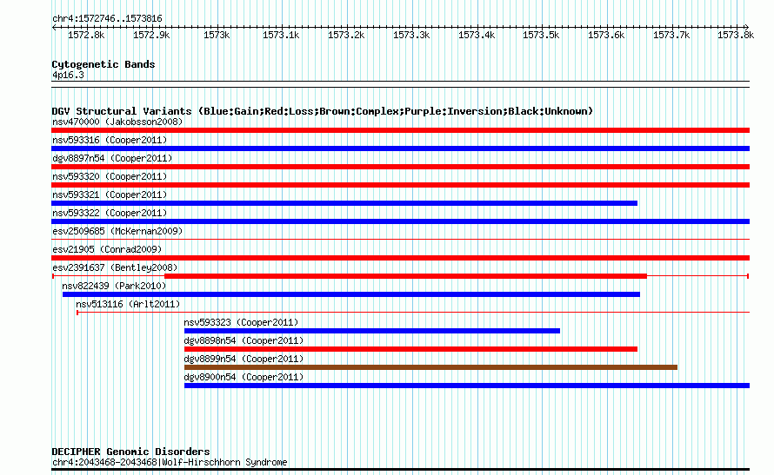Open the nsv593322 (Cooper2011) label
Screen dimensions: 774x475
(x=110, y=213)
